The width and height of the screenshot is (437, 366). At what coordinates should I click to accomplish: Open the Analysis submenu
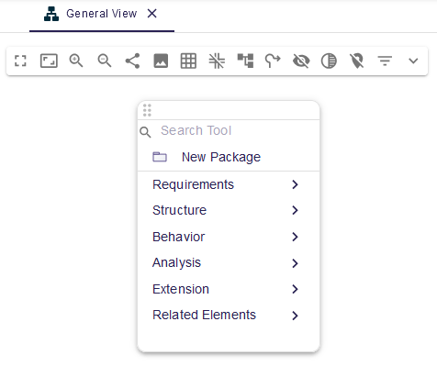click(x=229, y=262)
